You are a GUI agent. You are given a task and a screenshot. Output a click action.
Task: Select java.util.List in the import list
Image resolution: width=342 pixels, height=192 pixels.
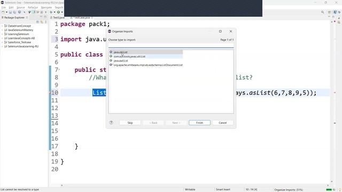click(146, 52)
